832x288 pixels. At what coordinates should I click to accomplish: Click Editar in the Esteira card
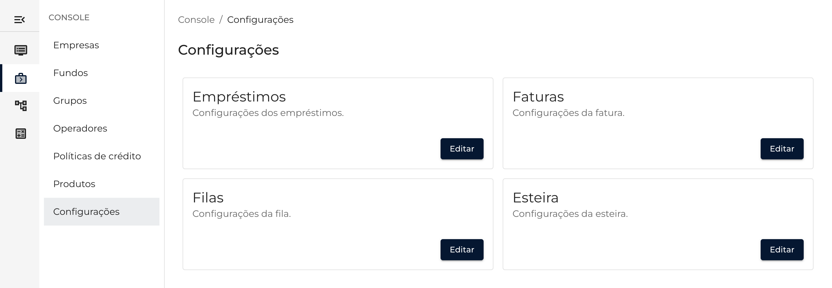782,250
